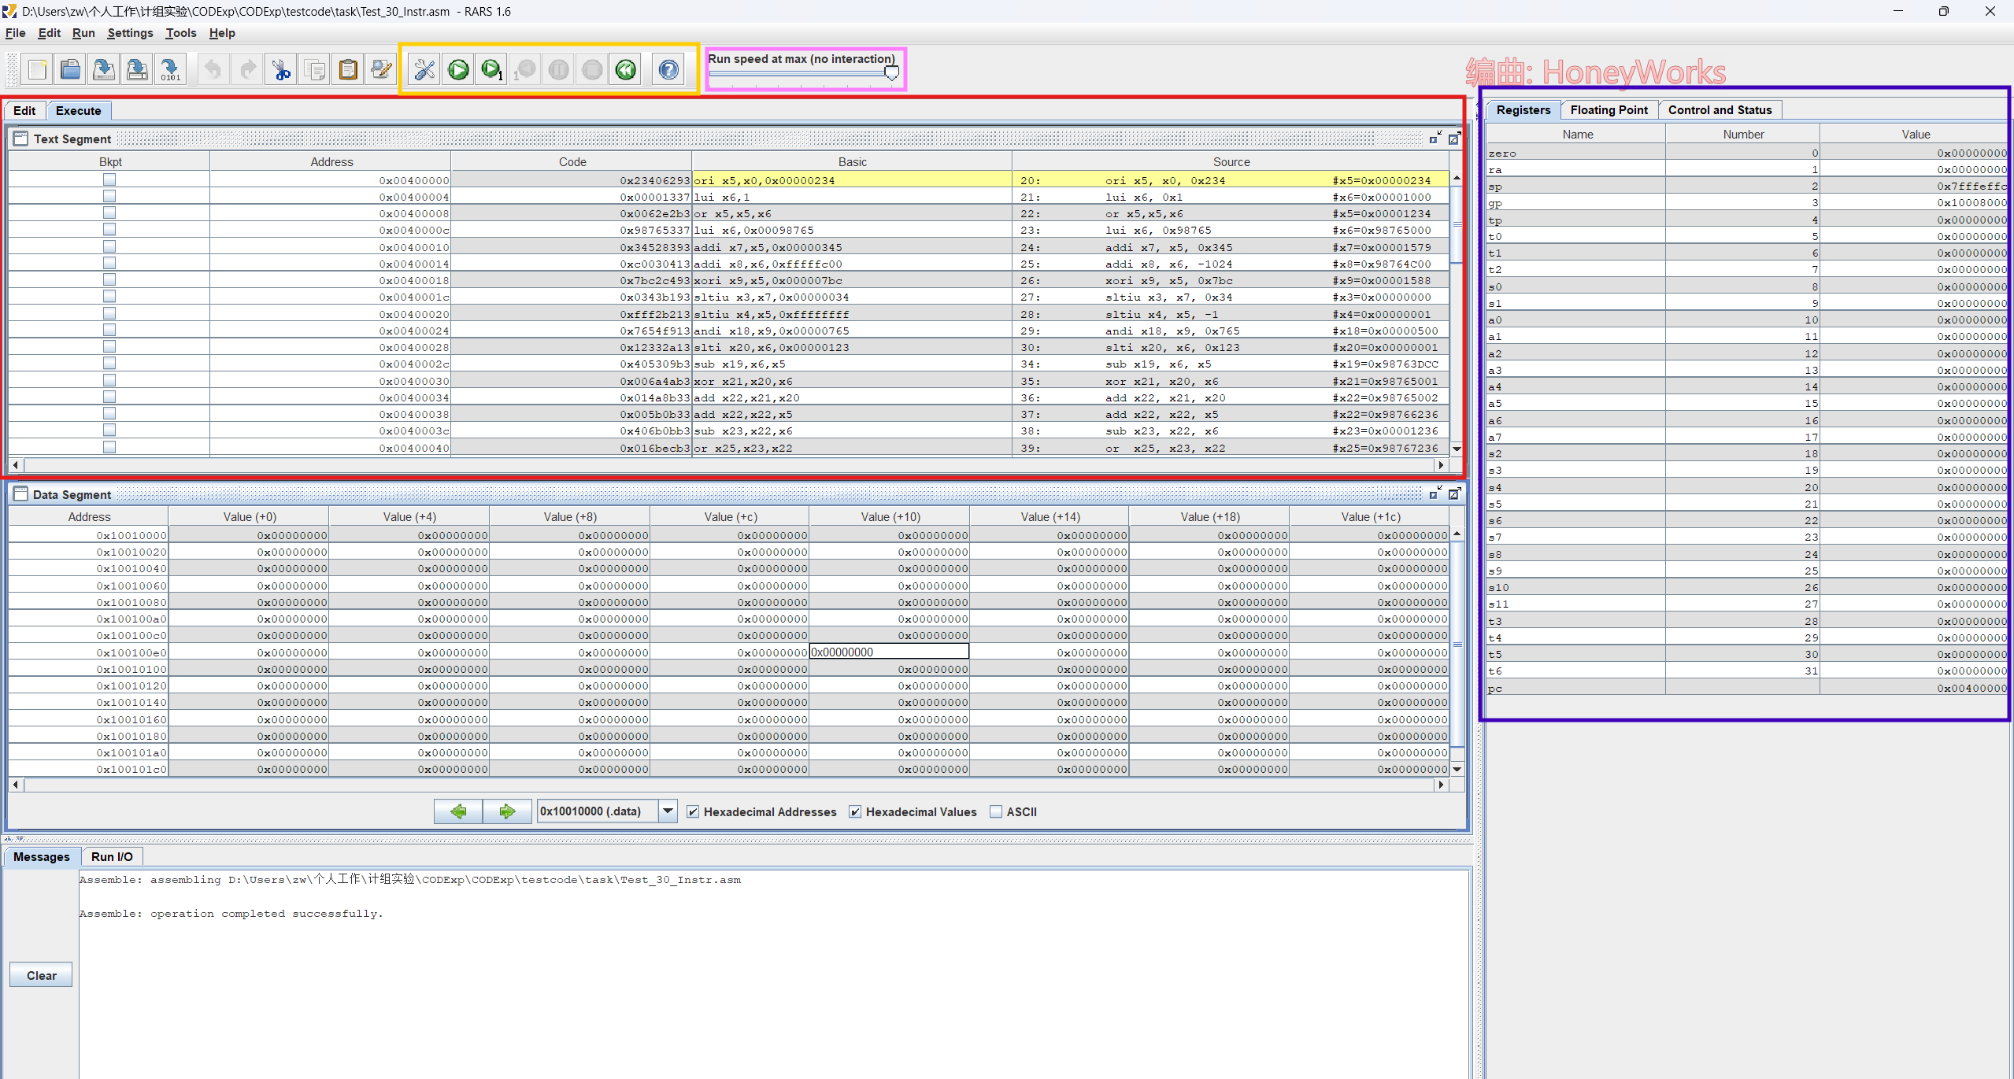Open the data segment address dropdown
Screen dimensions: 2014x1079
[668, 811]
